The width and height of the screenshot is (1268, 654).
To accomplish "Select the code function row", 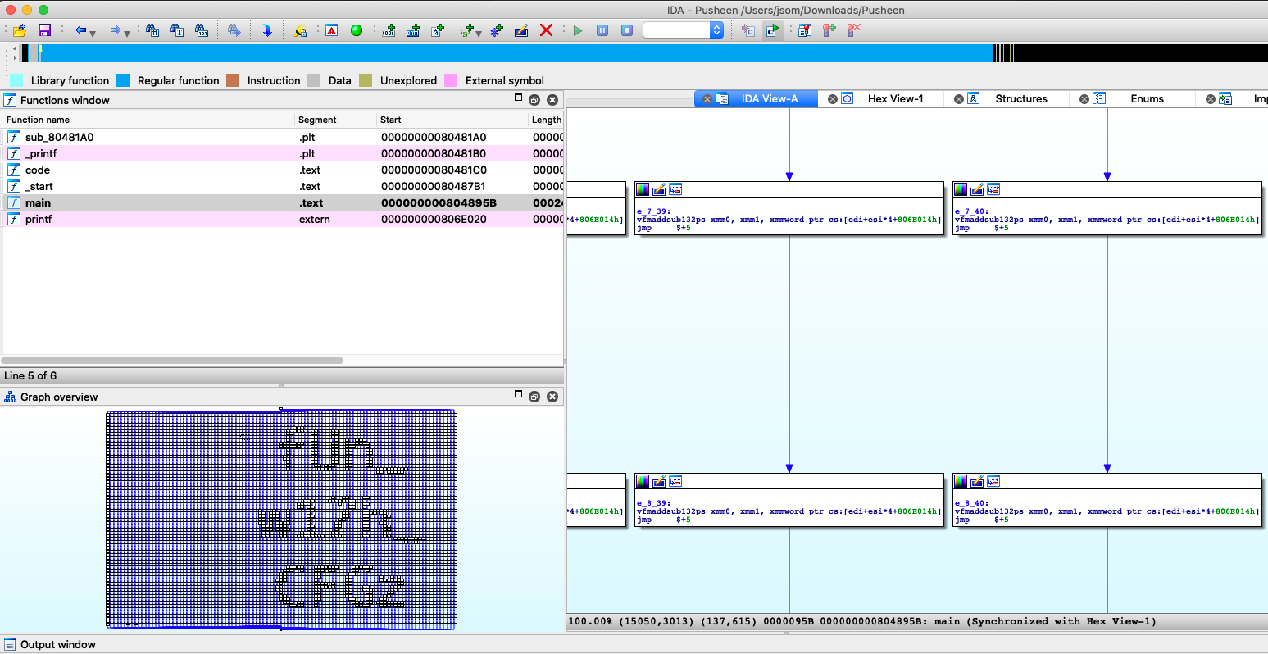I will pos(283,170).
